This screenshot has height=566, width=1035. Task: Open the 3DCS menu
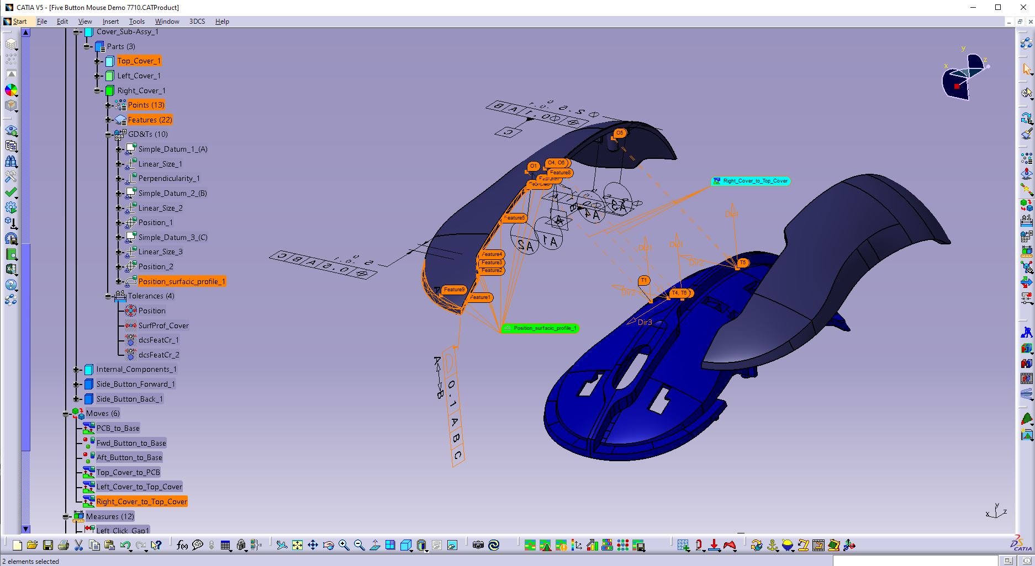(x=197, y=22)
